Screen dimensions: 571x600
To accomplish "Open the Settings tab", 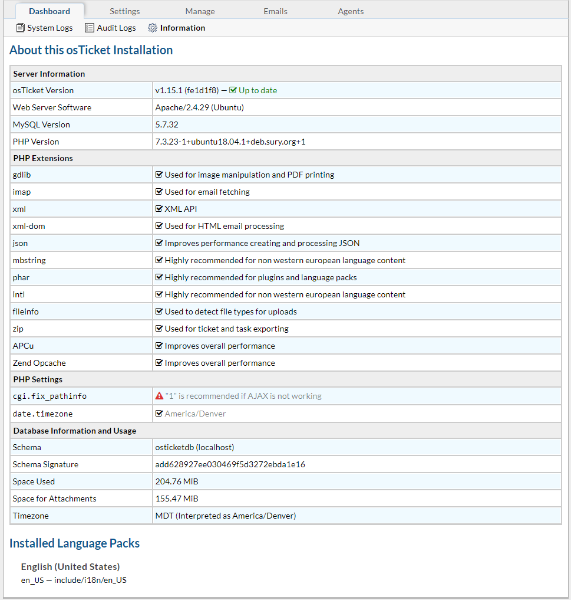I will [125, 11].
